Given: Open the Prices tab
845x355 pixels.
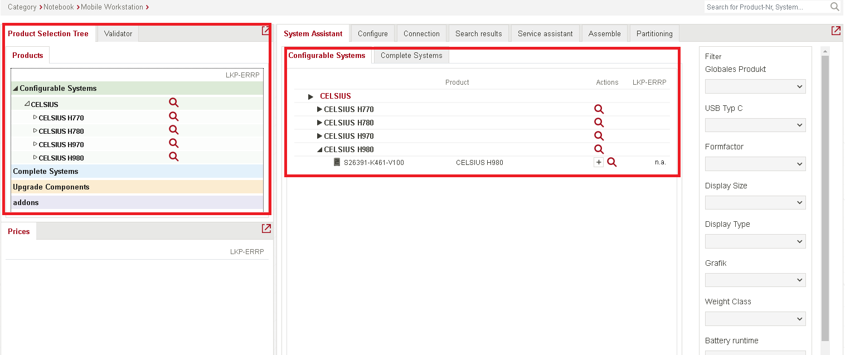Looking at the screenshot, I should 19,231.
